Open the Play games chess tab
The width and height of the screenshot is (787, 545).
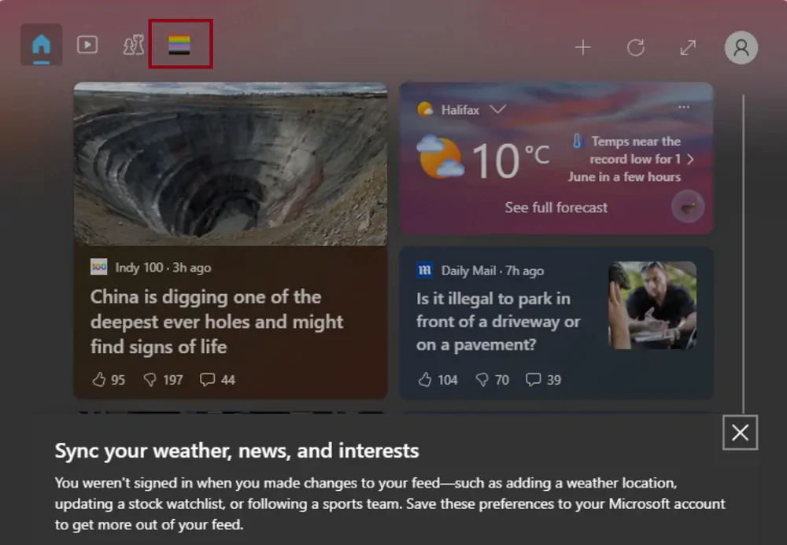point(134,45)
